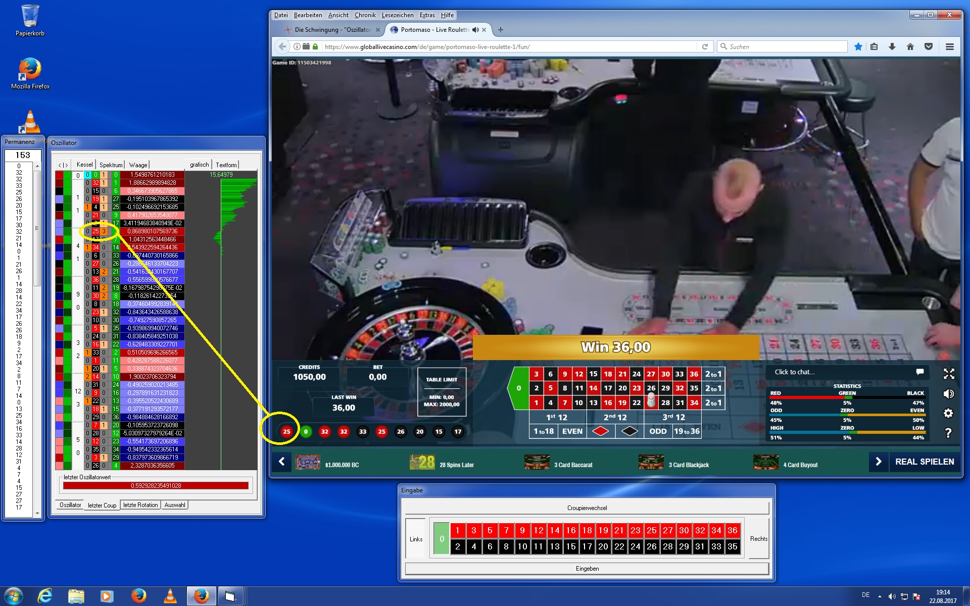
Task: Select the Spektrum tab in Oszillator
Action: 111,165
